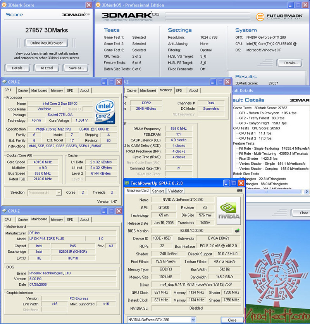The image size is (310, 324).
Task: Click the GPU-Z Driver version field
Action: point(196,284)
